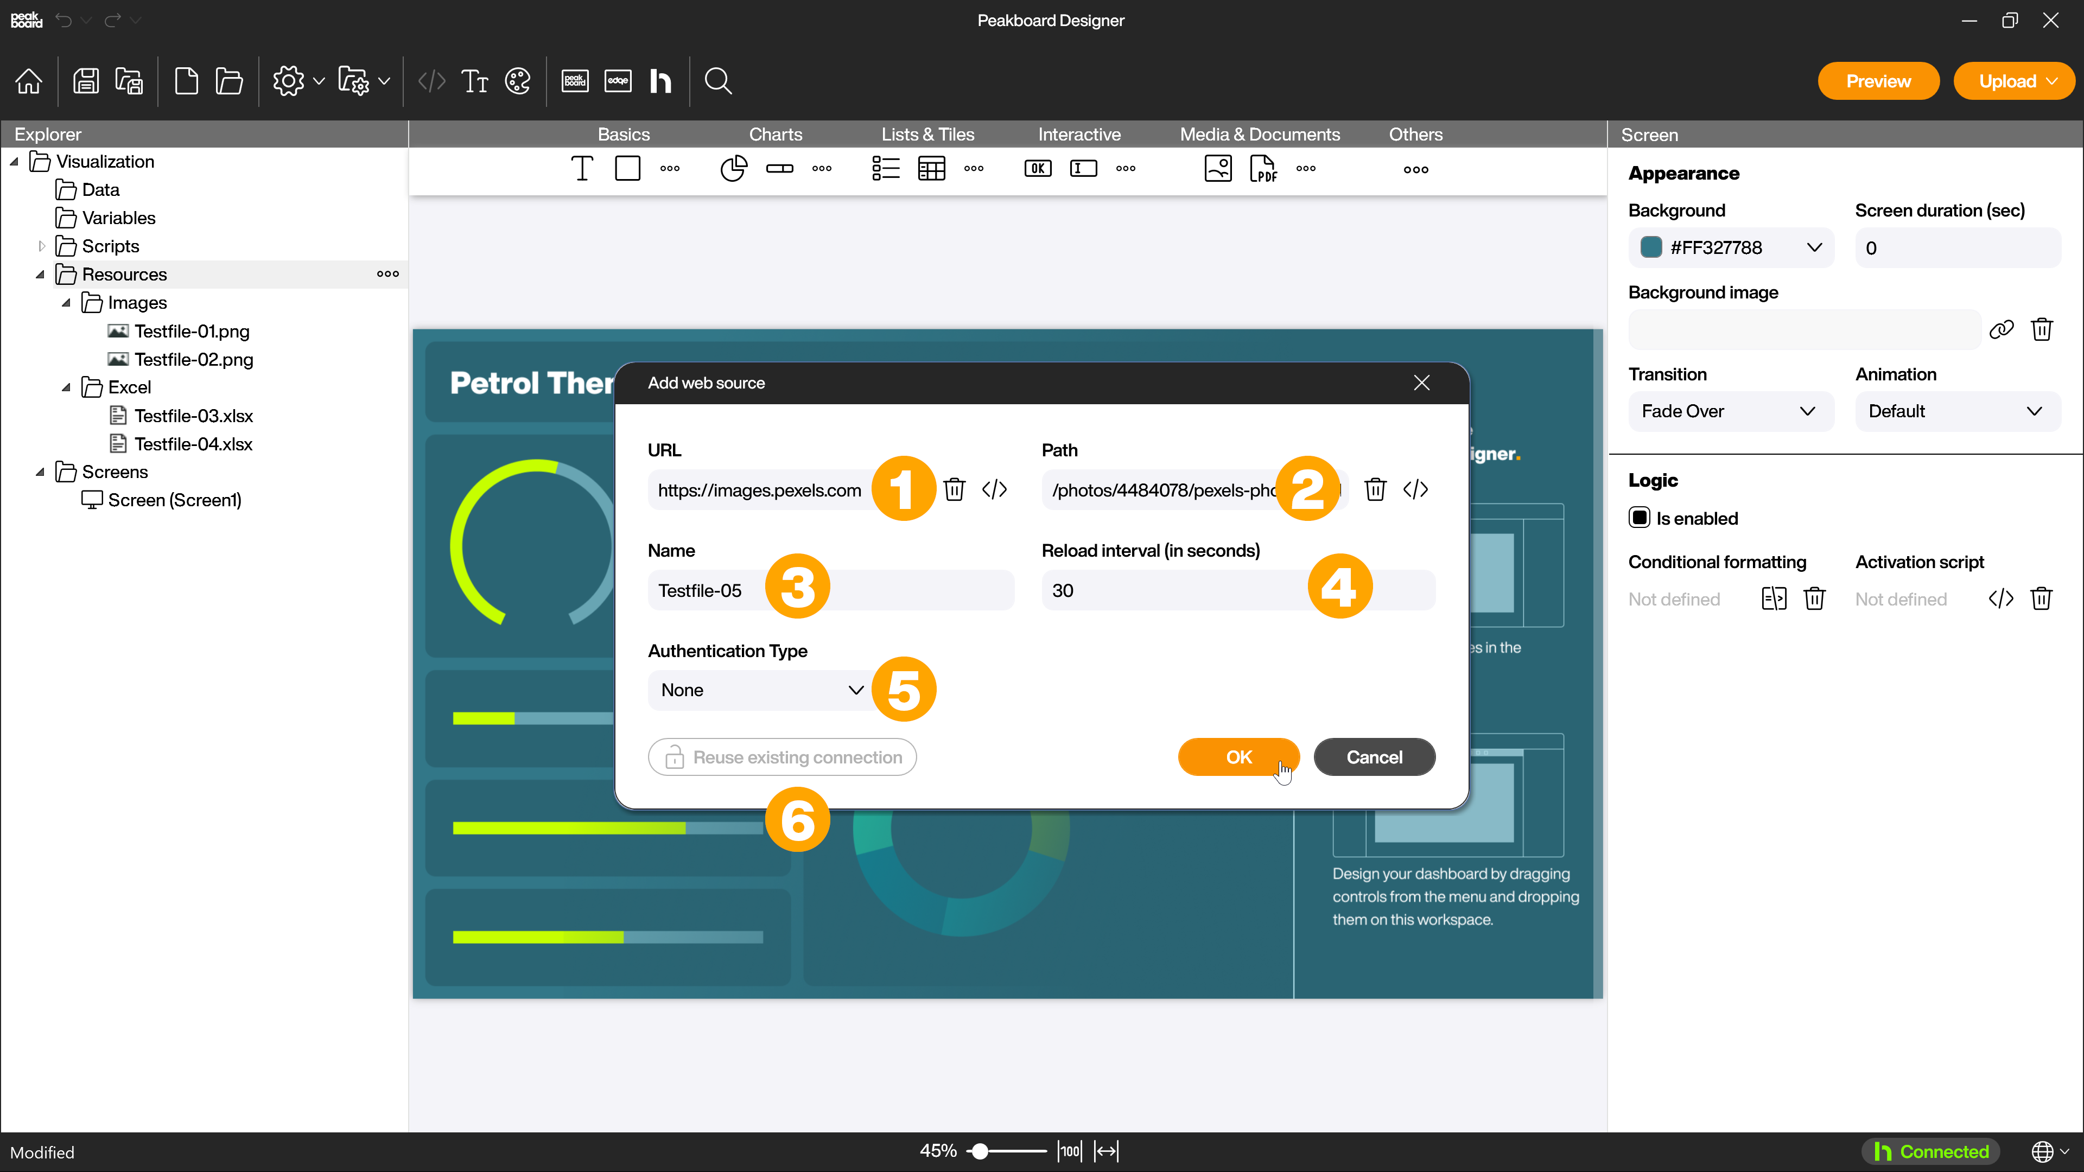Viewport: 2084px width, 1172px height.
Task: Select the Charts tab in toolbar
Action: pos(776,133)
